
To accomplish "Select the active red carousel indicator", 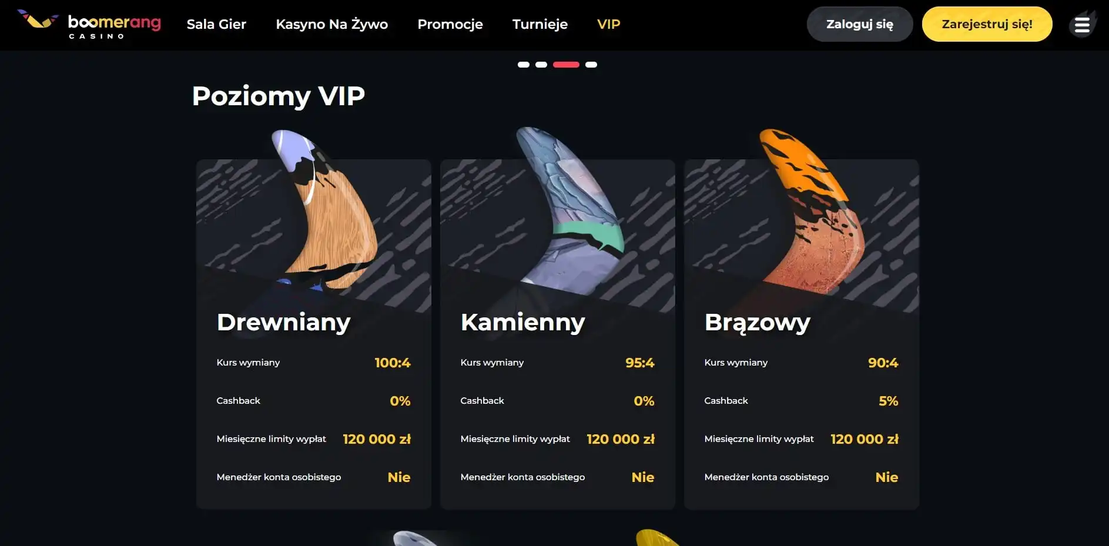I will [566, 65].
